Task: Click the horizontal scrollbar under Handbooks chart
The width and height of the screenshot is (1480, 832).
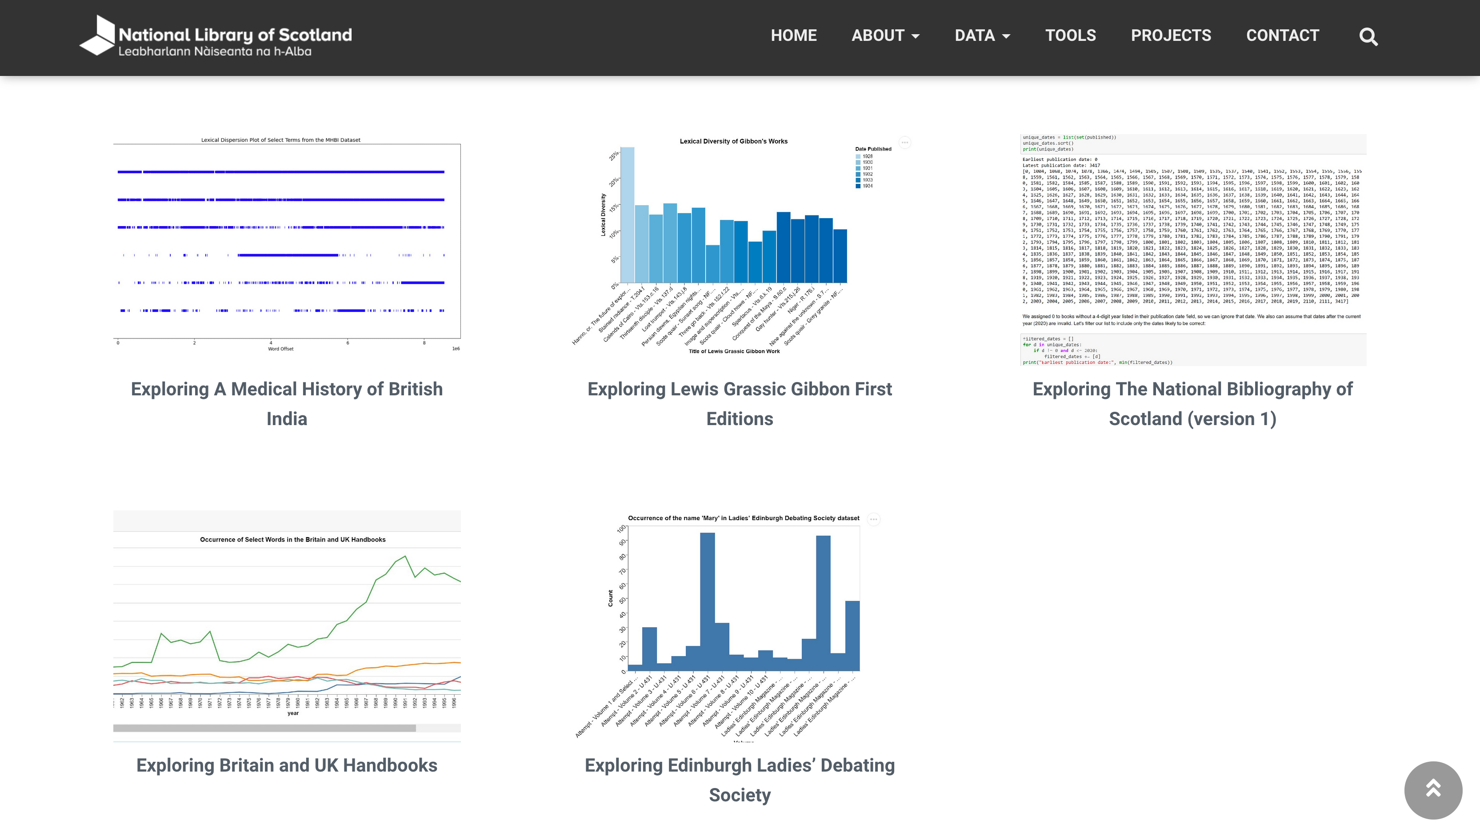Action: point(264,728)
